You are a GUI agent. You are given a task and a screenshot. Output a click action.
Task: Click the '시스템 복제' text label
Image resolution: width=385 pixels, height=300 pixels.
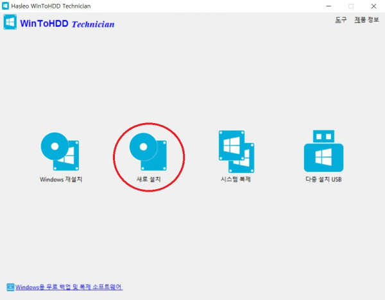[235, 179]
